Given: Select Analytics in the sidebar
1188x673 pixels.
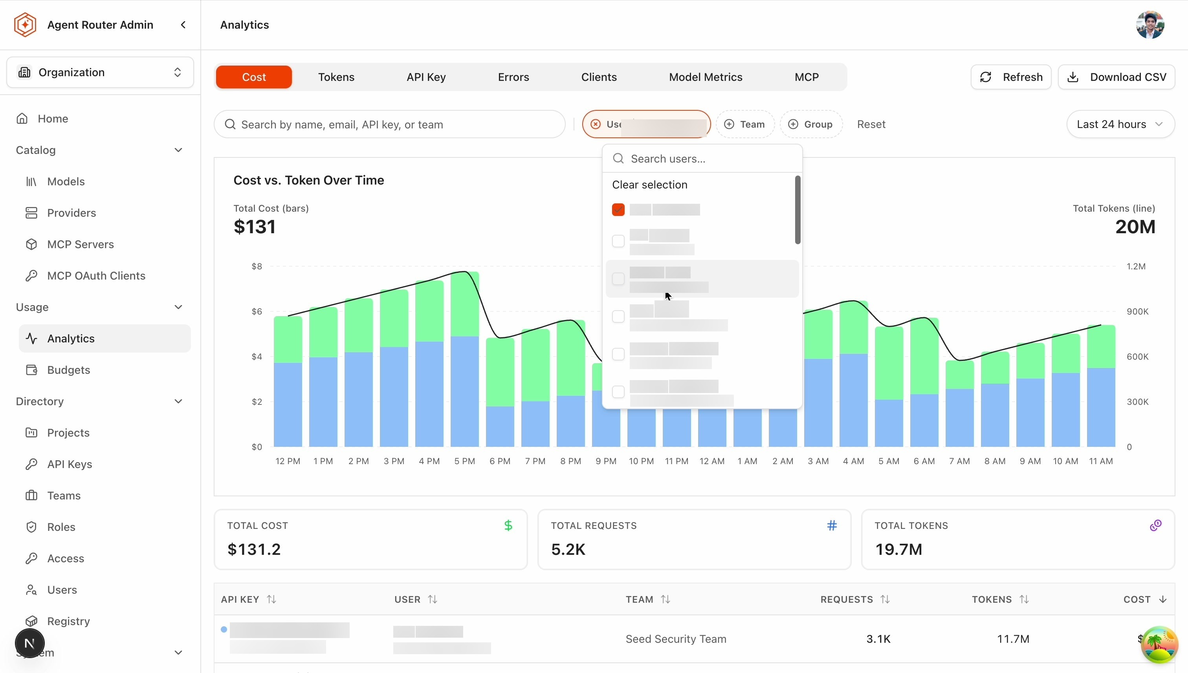Looking at the screenshot, I should (104, 338).
